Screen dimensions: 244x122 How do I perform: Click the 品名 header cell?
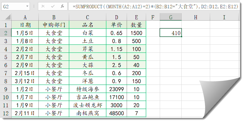(88, 25)
